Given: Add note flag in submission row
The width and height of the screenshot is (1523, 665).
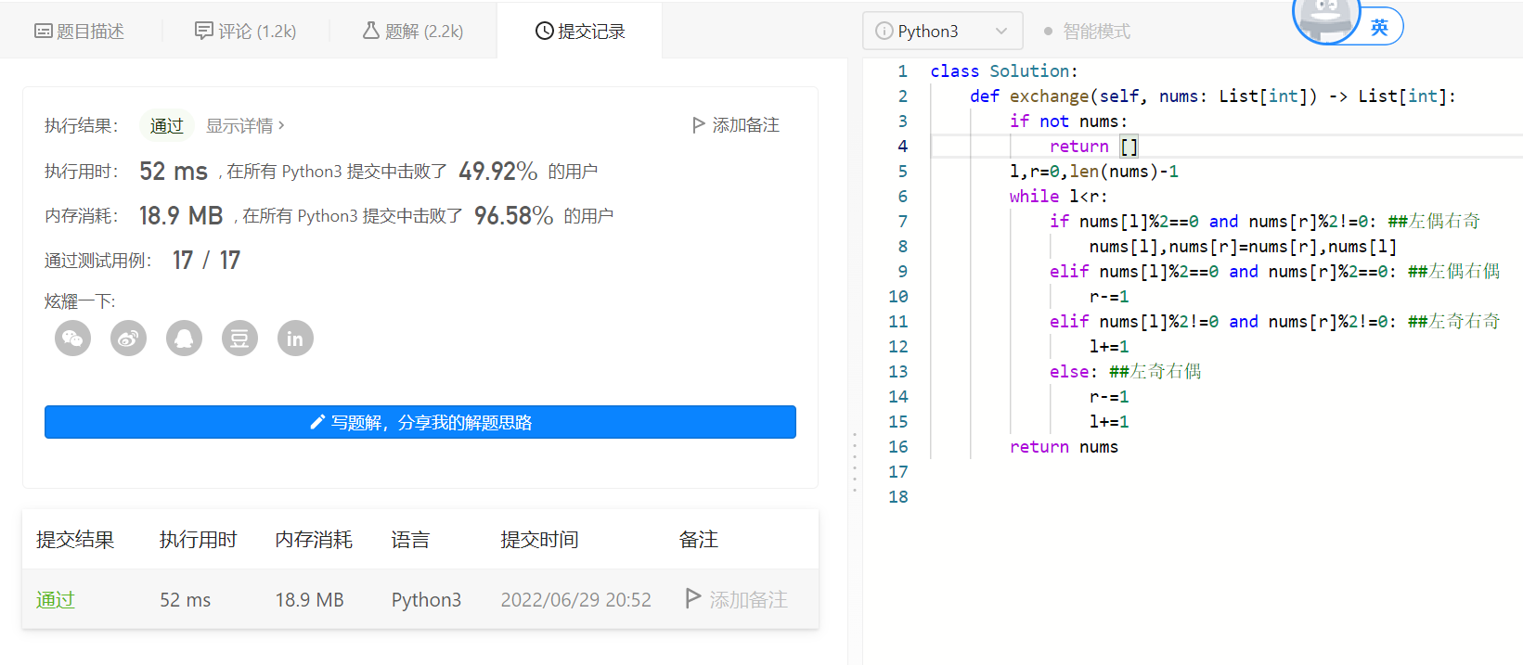Looking at the screenshot, I should click(x=692, y=599).
